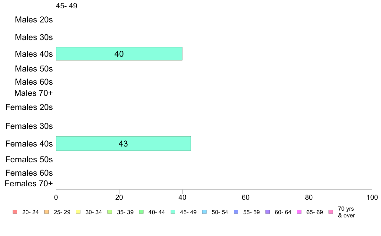Click the 50-54 light blue legend swatch
Image resolution: width=381 pixels, height=236 pixels.
pyautogui.click(x=205, y=212)
